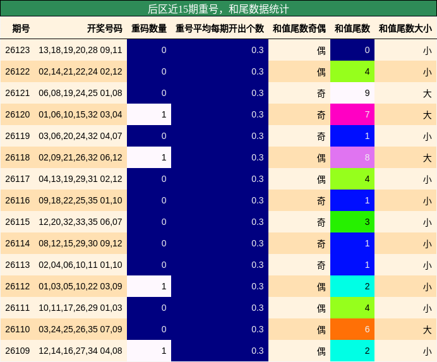The image size is (437, 362).
Task: Click numbers 09,18,22,25,35 01,10
Action: click(80, 200)
